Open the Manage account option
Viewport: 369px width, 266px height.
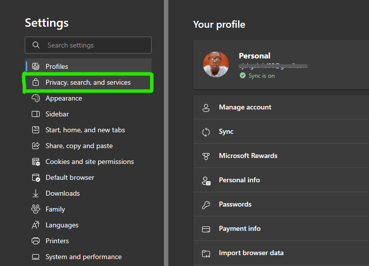point(245,107)
